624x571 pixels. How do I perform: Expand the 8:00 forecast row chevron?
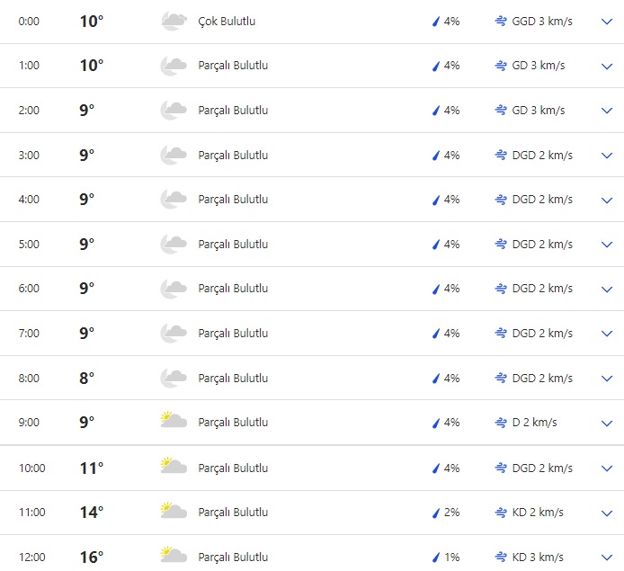click(x=606, y=378)
